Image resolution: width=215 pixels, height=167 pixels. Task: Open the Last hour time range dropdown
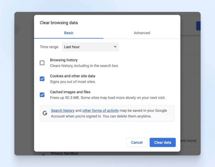(90, 47)
